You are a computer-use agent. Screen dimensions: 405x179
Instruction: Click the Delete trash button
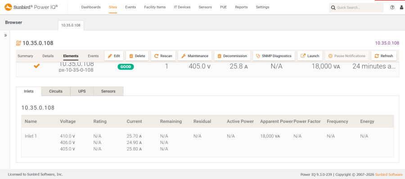[x=137, y=56]
